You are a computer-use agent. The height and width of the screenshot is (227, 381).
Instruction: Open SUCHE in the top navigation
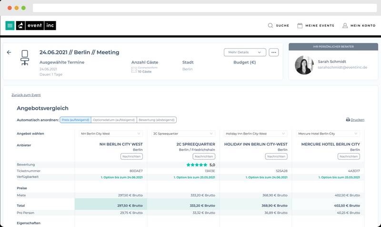pos(282,26)
